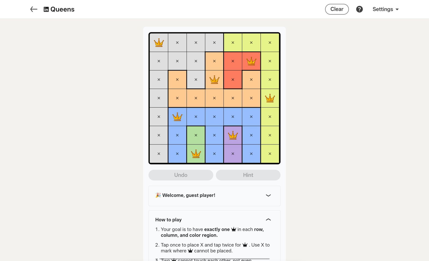
Task: Click the back arrow icon
Action: [33, 9]
